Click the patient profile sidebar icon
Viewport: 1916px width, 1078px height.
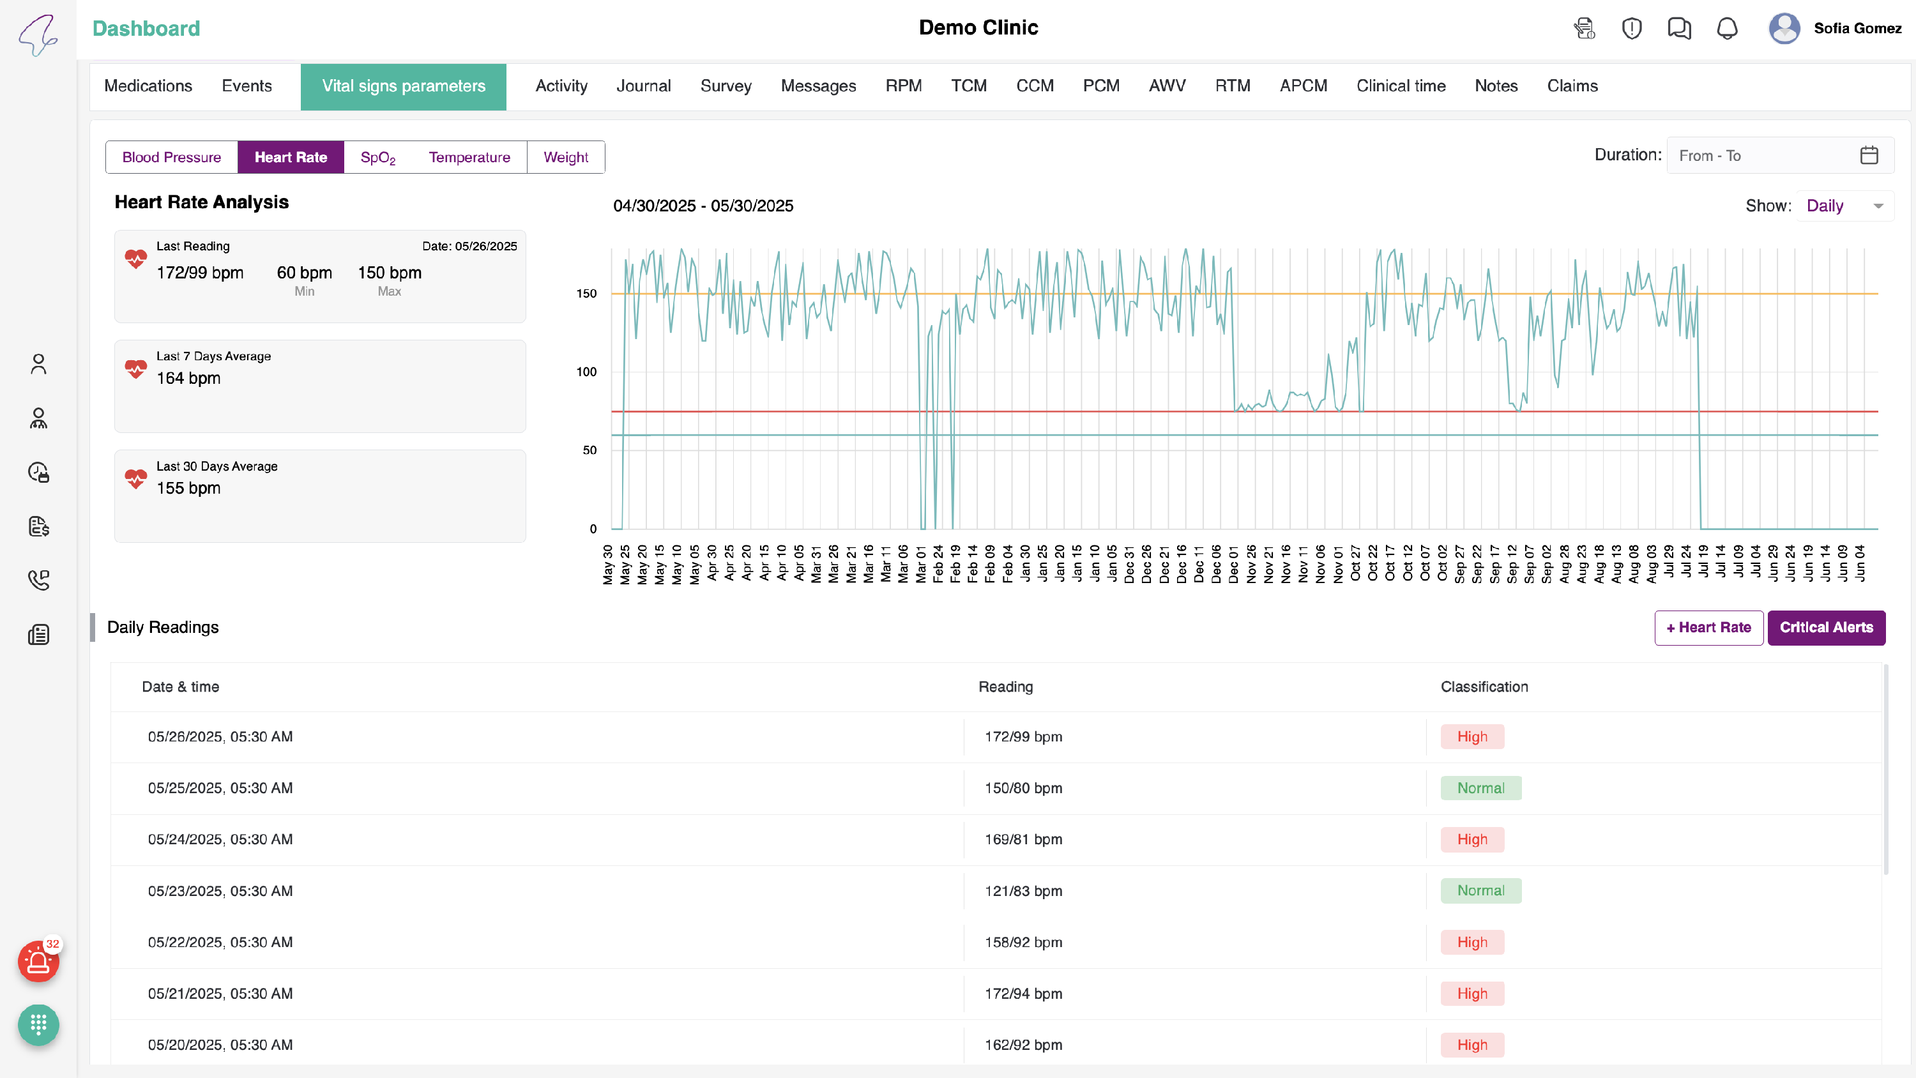point(39,364)
